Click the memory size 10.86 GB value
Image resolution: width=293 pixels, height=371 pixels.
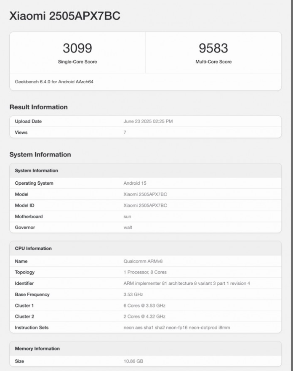[133, 361]
